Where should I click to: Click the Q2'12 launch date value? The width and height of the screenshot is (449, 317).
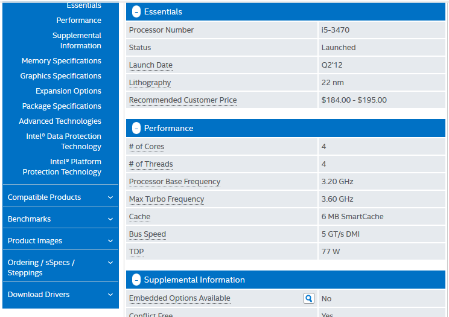[x=332, y=65]
